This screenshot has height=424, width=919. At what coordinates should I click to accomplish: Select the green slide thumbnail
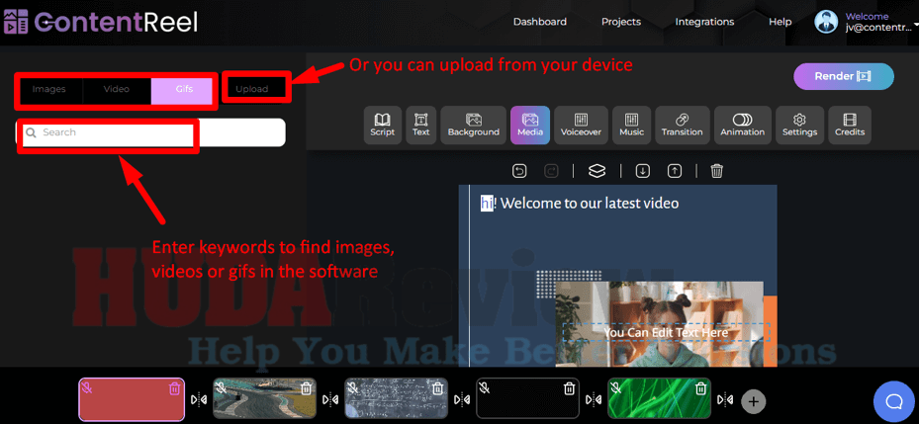[659, 398]
